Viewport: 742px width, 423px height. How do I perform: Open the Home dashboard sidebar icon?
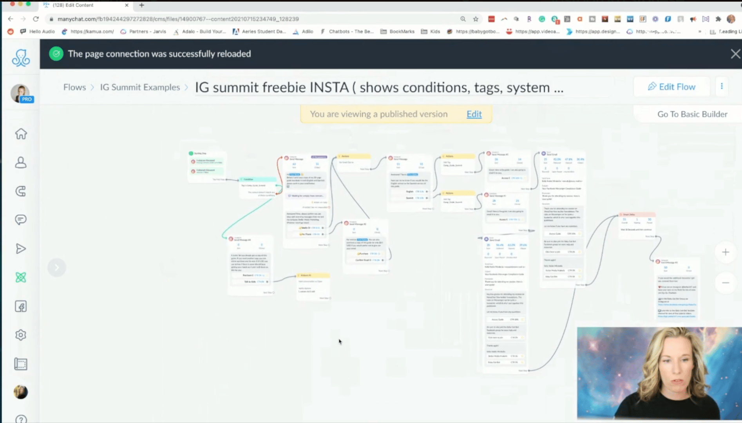(21, 134)
